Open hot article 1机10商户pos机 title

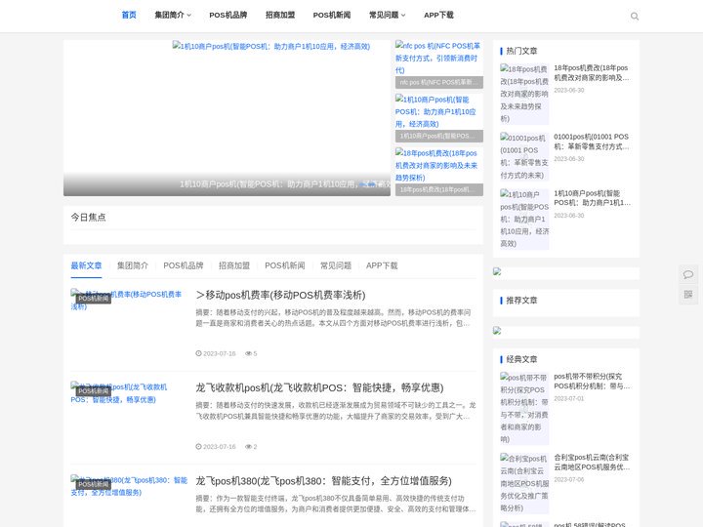pos(592,197)
